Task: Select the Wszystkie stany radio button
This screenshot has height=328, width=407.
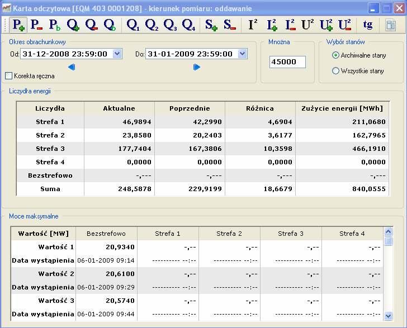Action: click(335, 70)
